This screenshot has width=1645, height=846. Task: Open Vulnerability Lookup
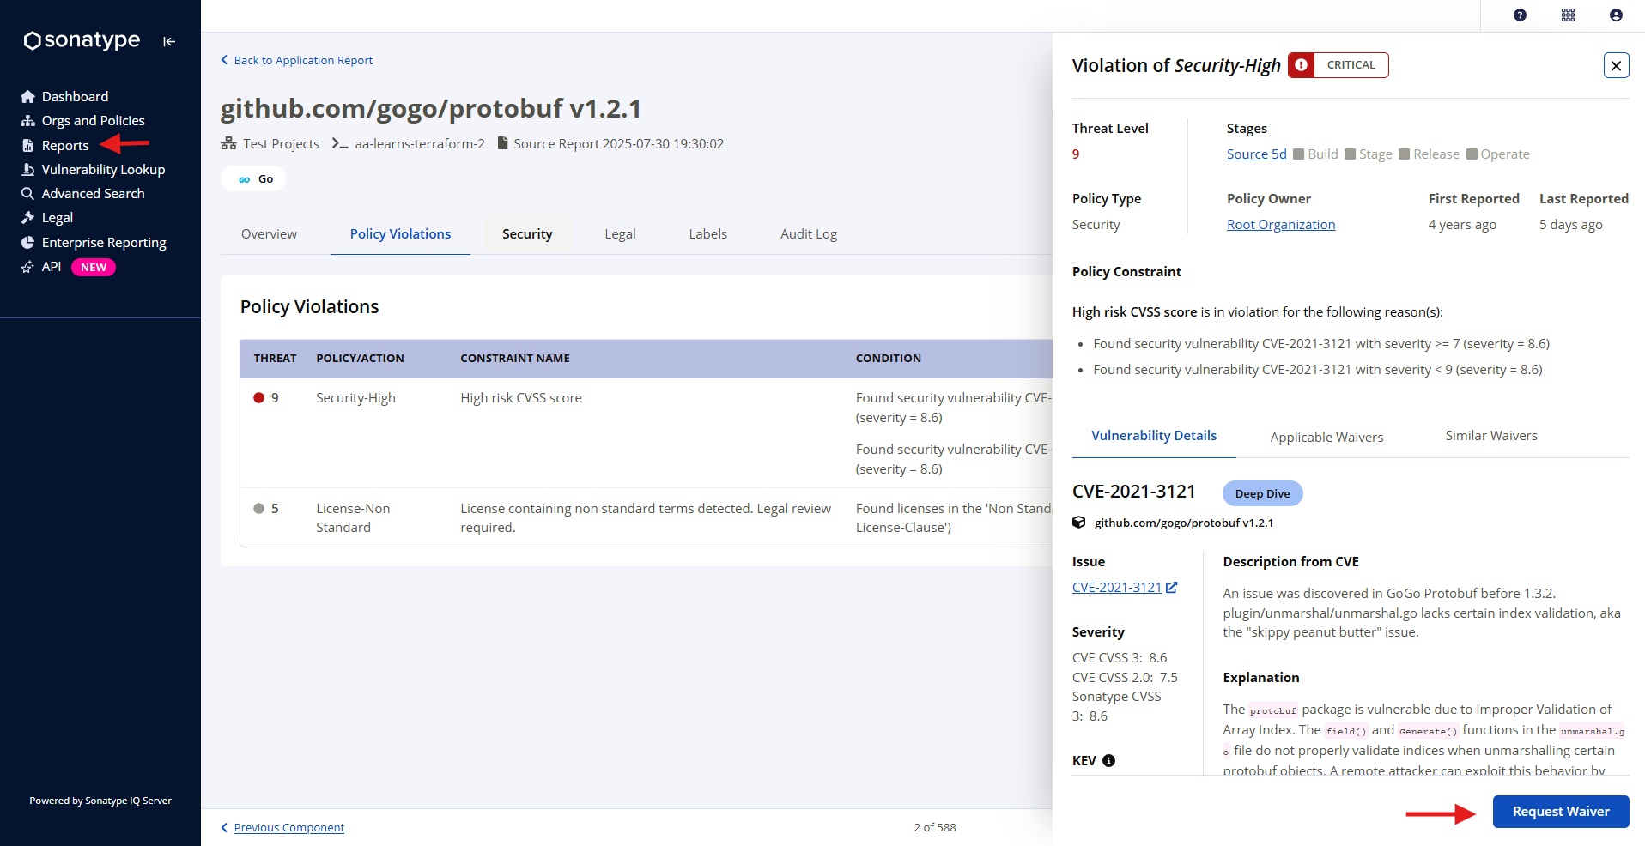coord(103,170)
